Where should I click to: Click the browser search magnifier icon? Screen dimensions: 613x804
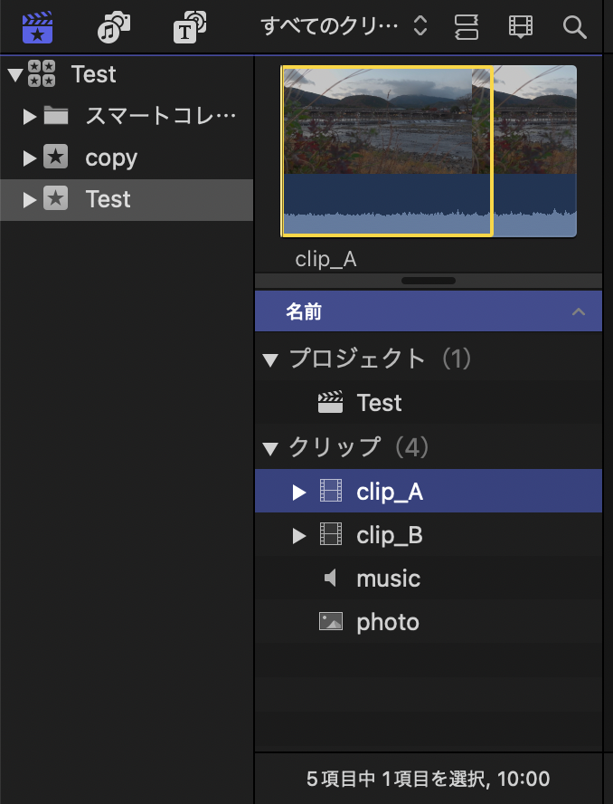[x=575, y=26]
